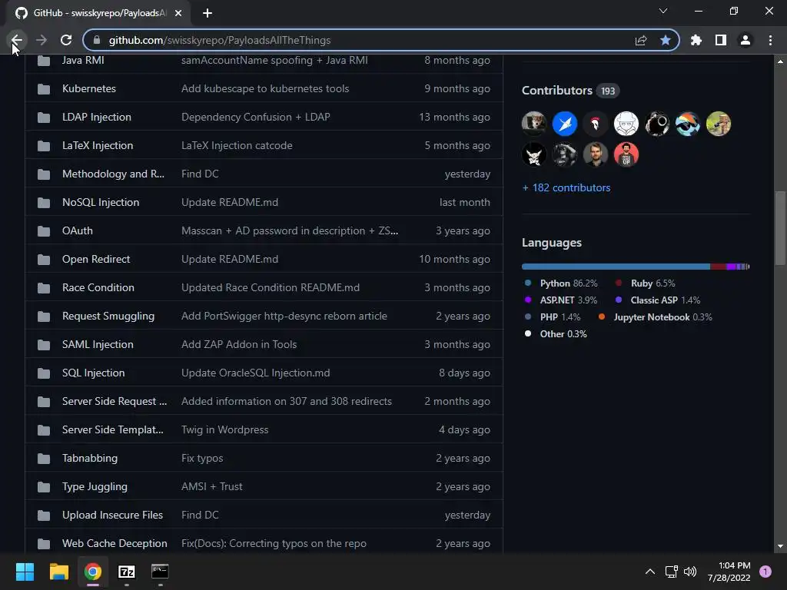Open the Request Smuggling folder

pyautogui.click(x=108, y=316)
